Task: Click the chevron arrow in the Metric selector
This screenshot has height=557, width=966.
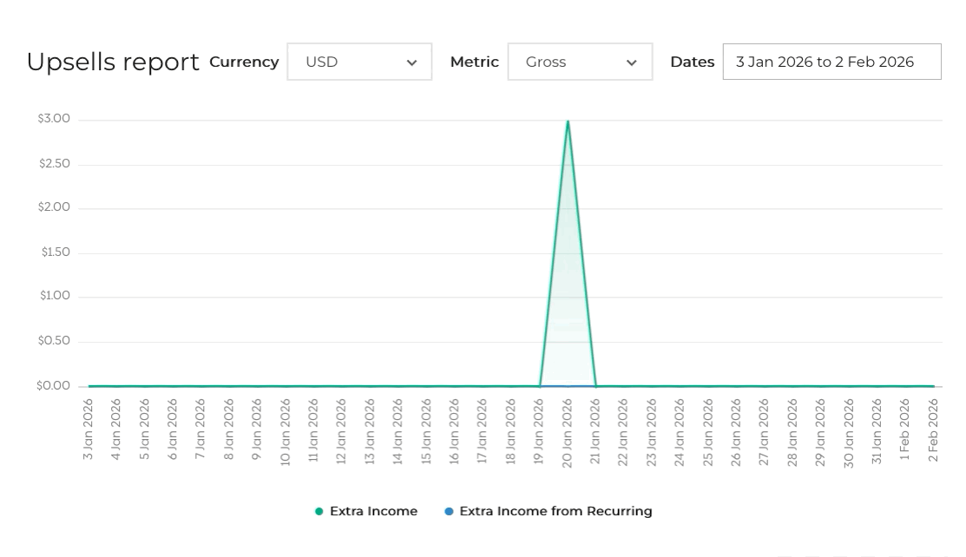Action: click(x=632, y=63)
